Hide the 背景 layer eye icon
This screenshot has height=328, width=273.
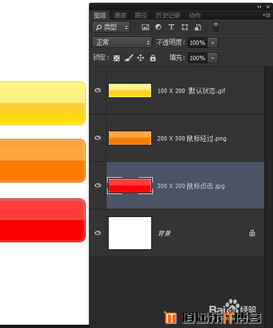click(98, 233)
